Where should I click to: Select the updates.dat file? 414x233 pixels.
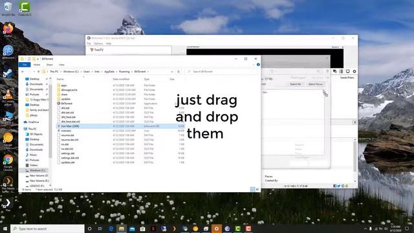point(67,162)
